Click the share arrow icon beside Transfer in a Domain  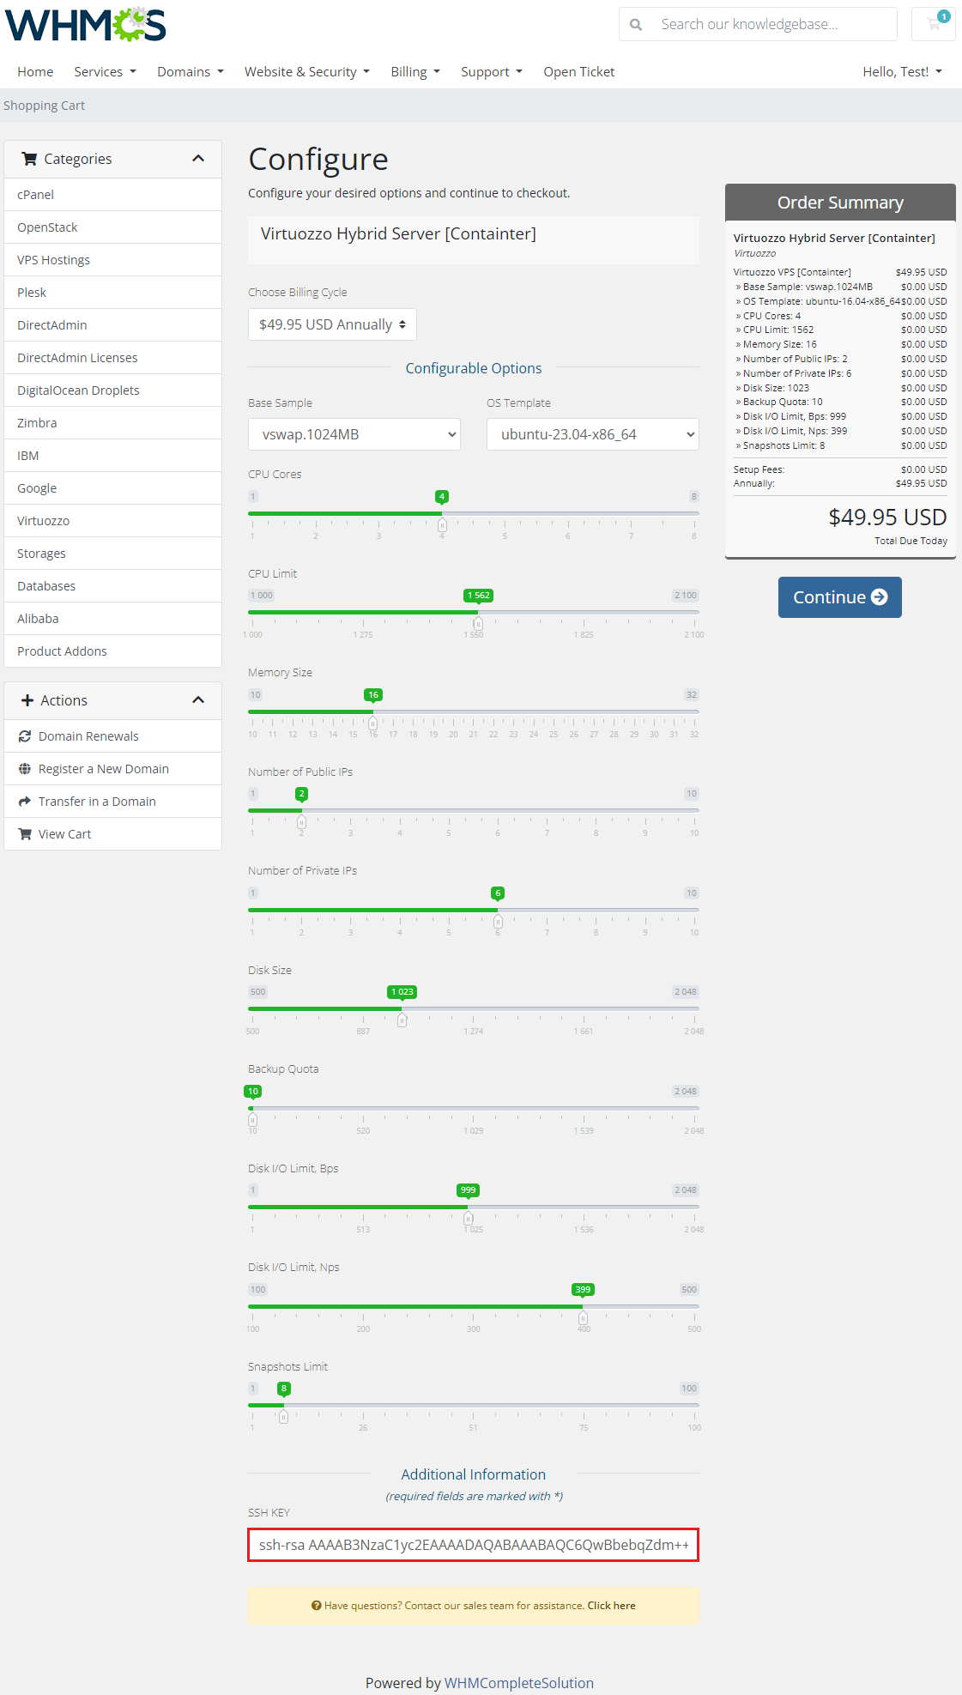coord(25,802)
